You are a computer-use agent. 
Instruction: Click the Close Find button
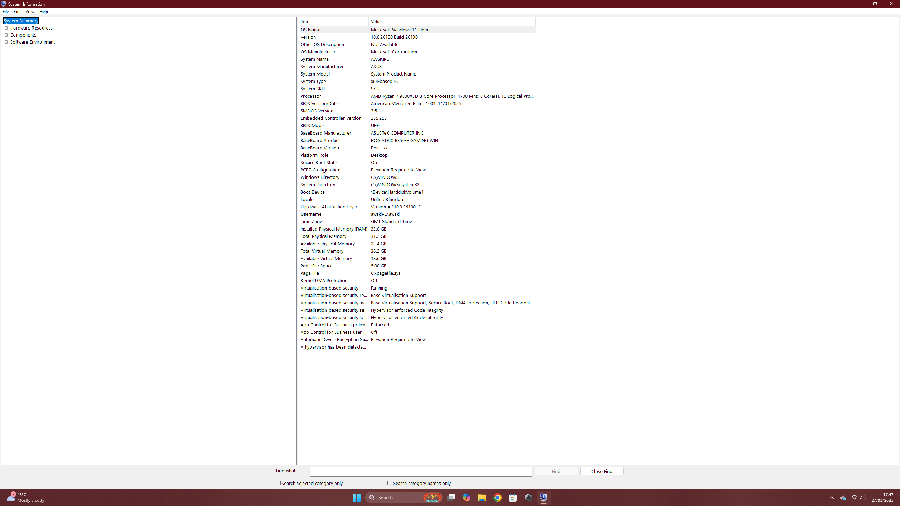[x=602, y=471]
